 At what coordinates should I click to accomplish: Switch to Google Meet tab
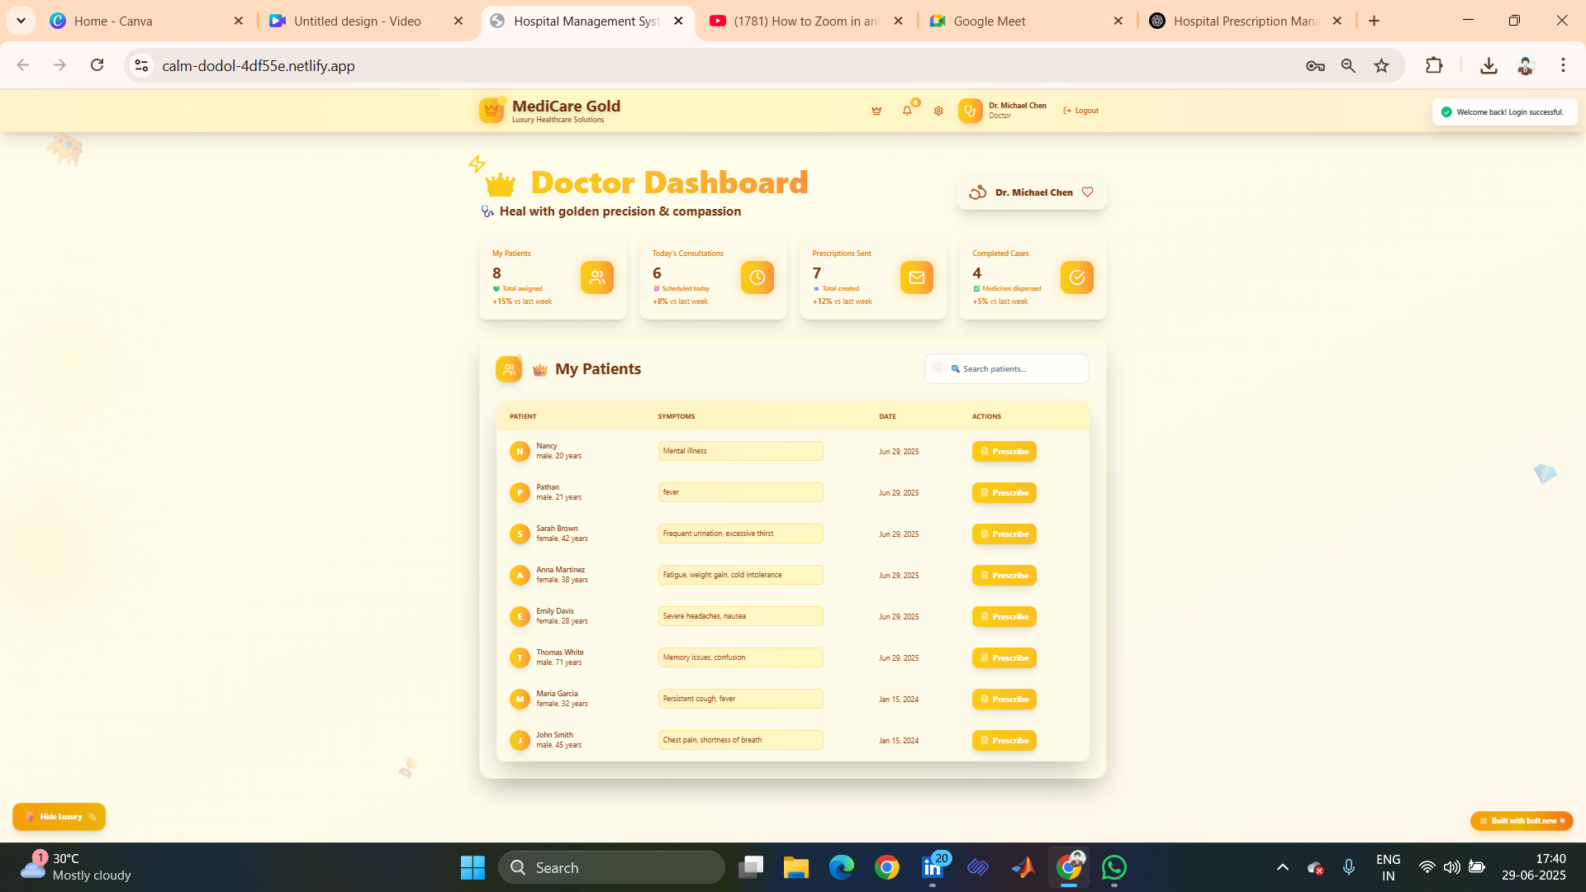click(989, 21)
